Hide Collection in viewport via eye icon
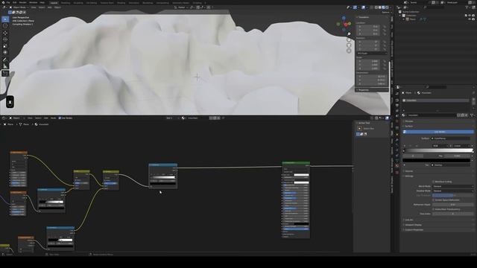Image resolution: width=477 pixels, height=268 pixels. [470, 15]
